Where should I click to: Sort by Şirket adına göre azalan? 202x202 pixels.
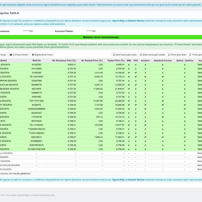click(x=152, y=55)
